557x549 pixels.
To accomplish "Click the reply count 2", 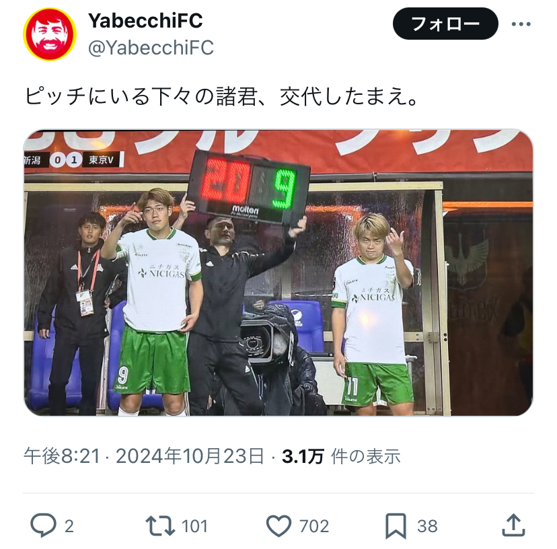I will tap(69, 526).
